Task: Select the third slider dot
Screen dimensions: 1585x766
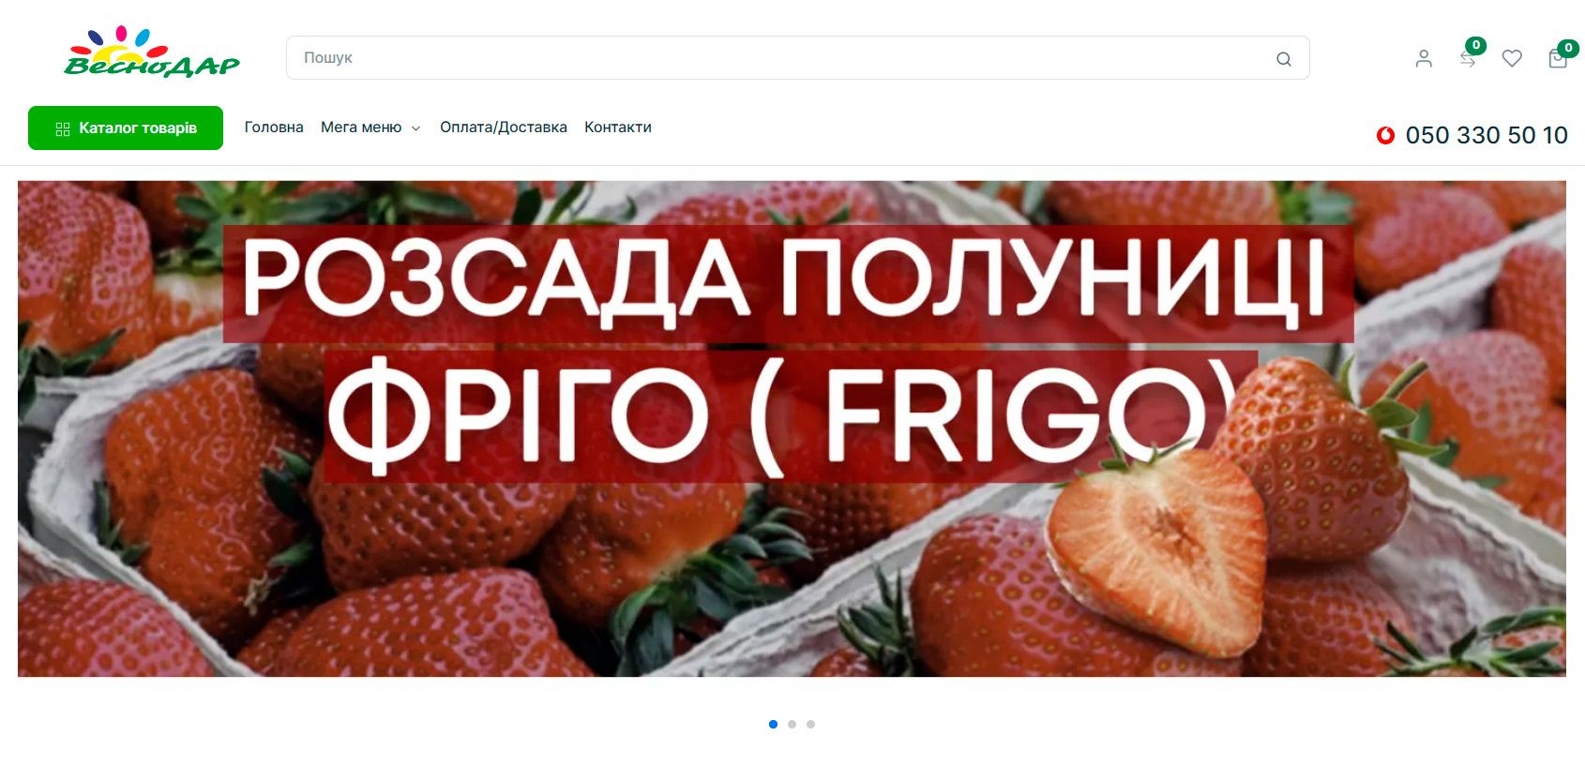Action: click(x=810, y=724)
